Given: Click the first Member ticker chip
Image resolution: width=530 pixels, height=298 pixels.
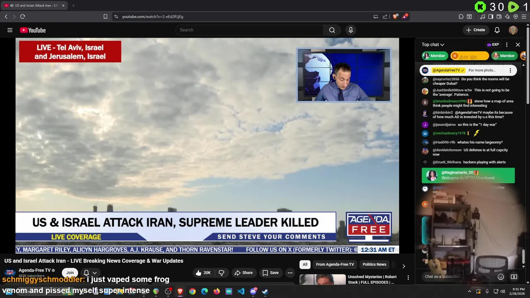Looking at the screenshot, I should (x=434, y=56).
